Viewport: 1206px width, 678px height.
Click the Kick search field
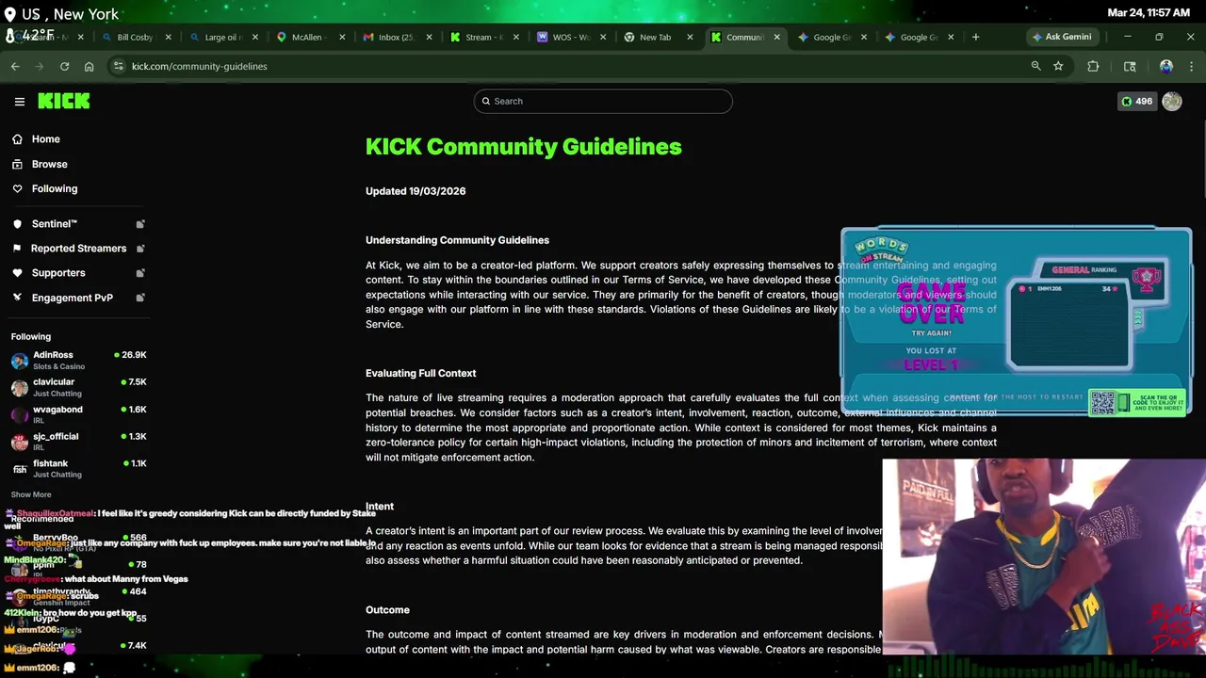click(603, 101)
